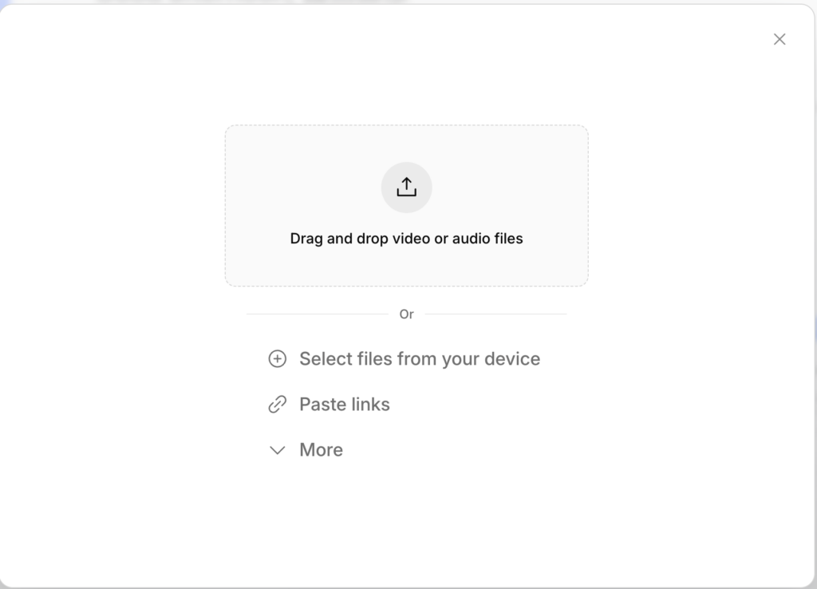
Task: Click the tray-with-arrow upload symbol
Action: [406, 187]
